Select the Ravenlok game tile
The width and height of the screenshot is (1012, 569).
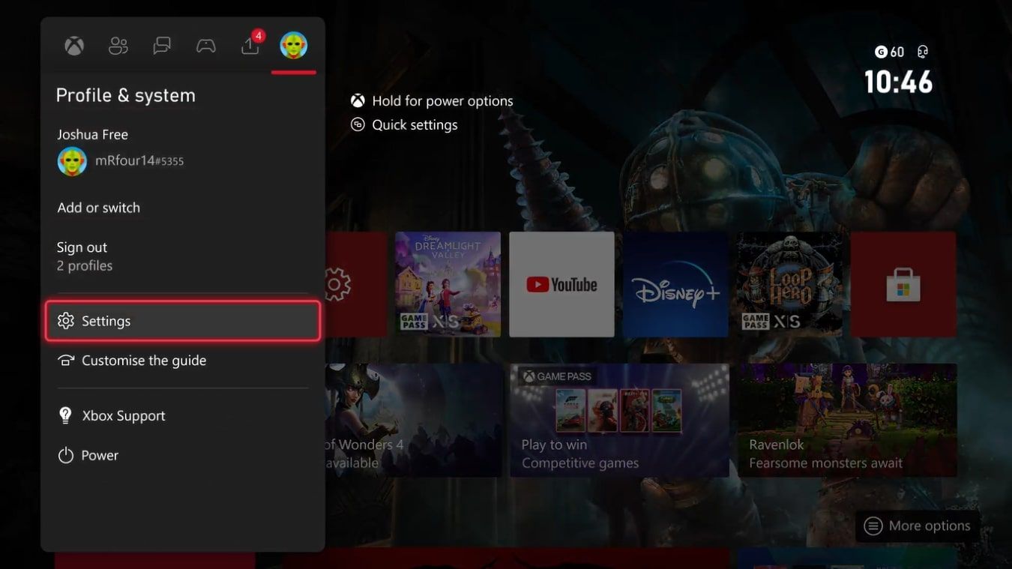point(846,420)
